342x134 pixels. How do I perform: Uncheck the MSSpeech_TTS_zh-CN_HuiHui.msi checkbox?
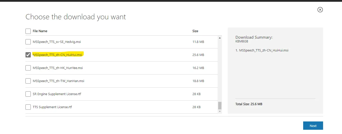coord(28,55)
